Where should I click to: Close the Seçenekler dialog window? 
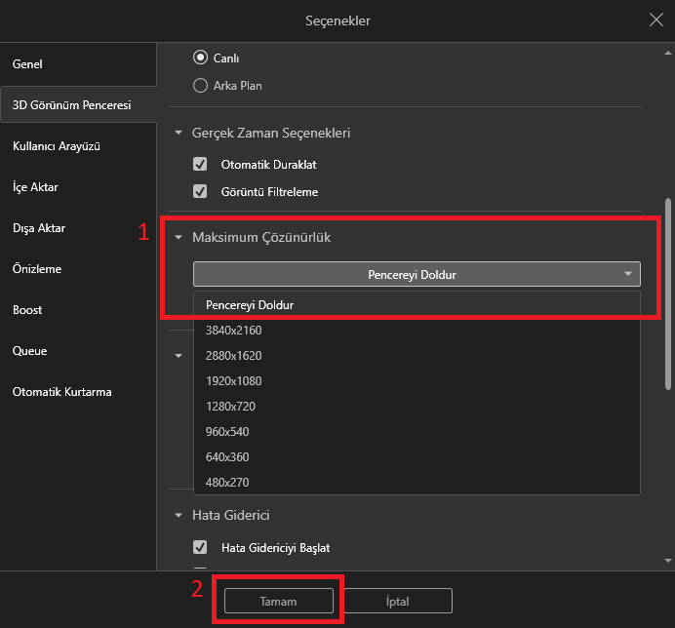(x=655, y=20)
